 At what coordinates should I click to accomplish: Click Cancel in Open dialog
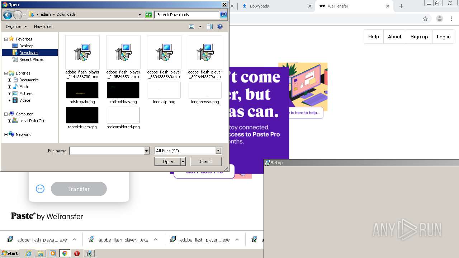pyautogui.click(x=206, y=162)
